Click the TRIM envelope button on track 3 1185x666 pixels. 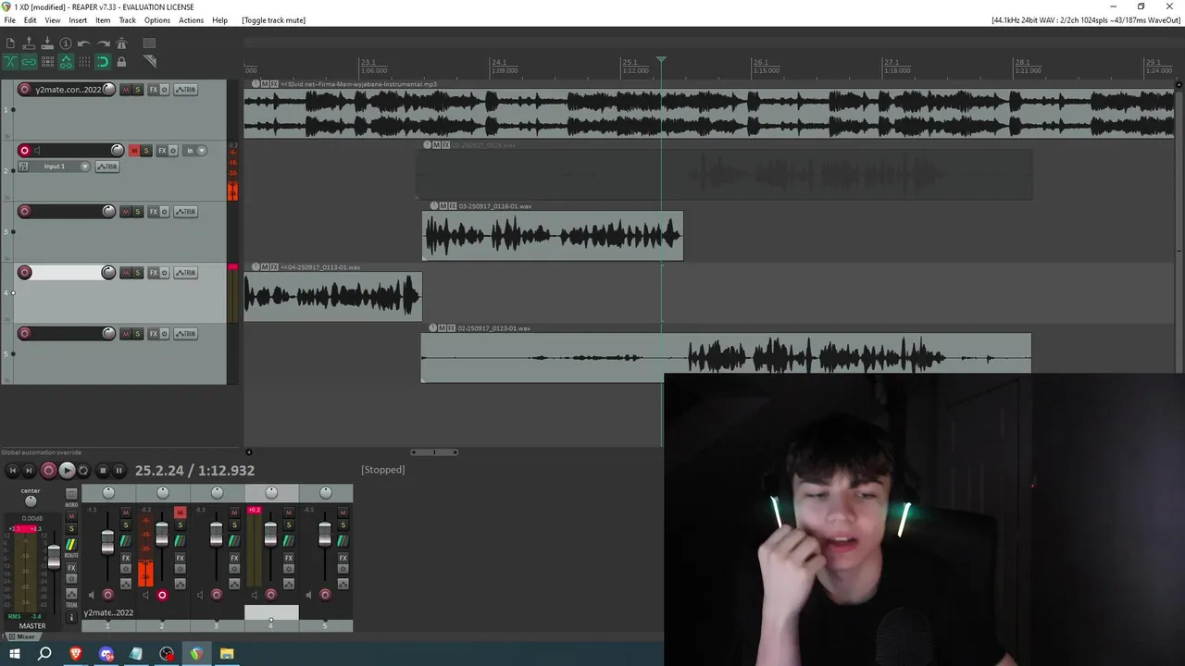pos(186,212)
